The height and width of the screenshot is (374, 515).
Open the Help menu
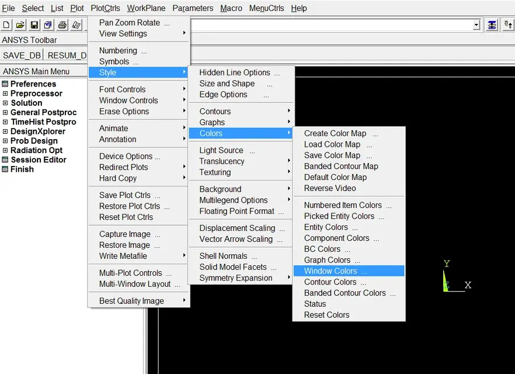tap(299, 8)
